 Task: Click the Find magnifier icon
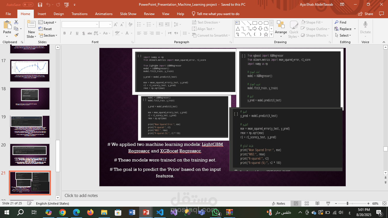337,22
